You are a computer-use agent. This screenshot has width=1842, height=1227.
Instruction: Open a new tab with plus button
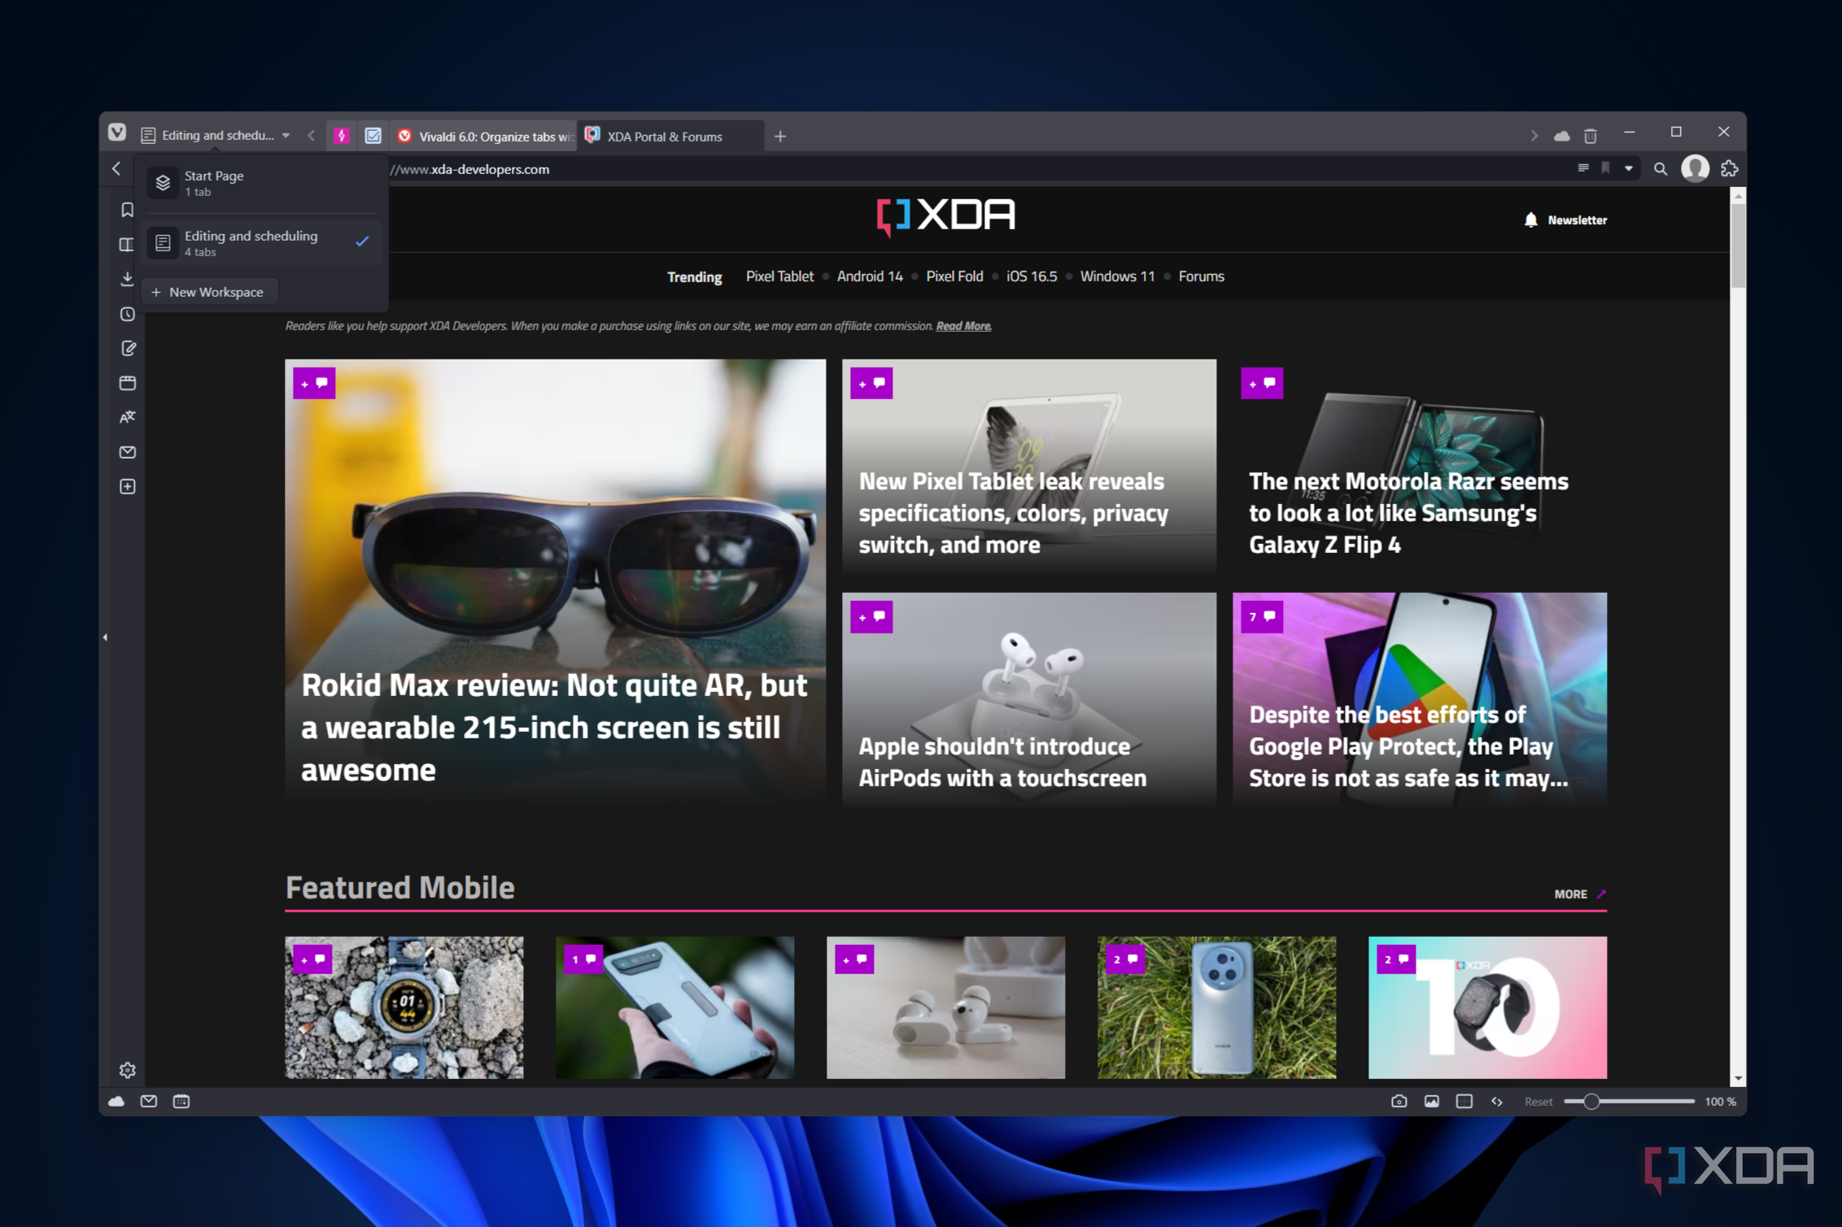point(780,136)
